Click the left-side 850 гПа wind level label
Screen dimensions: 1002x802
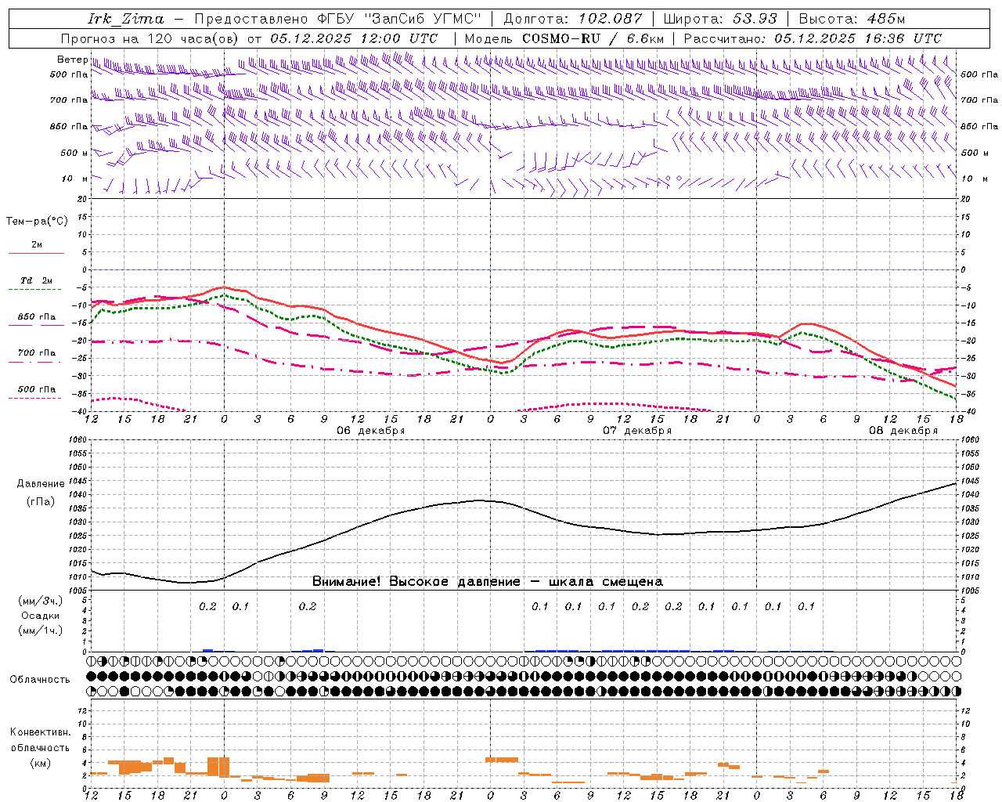tap(69, 126)
